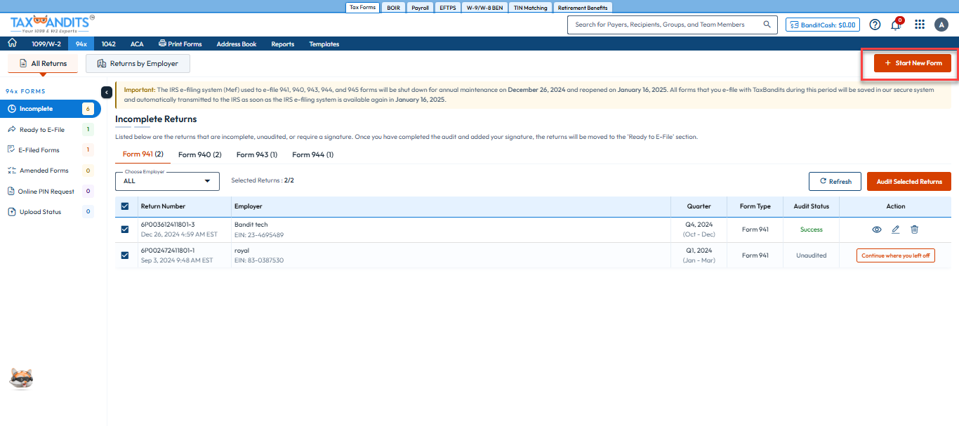
Task: Click the BanditCash balance button
Action: [822, 25]
